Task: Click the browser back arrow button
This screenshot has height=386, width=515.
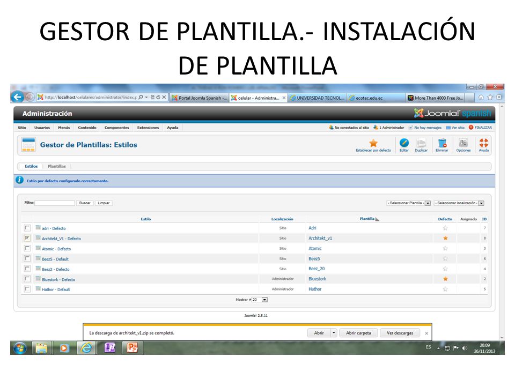Action: tap(17, 97)
